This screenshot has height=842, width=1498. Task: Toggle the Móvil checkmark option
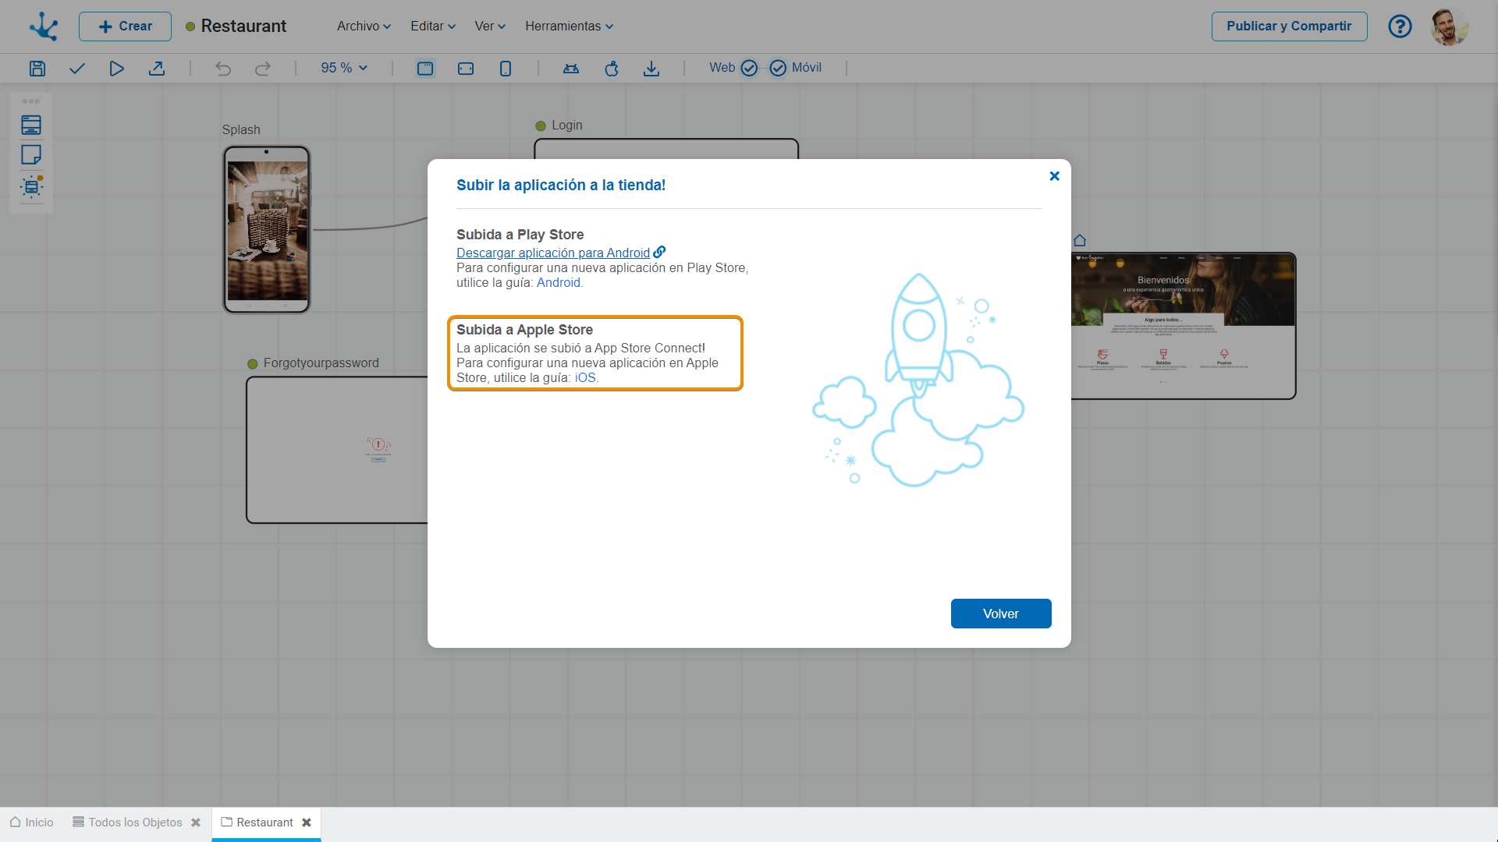[778, 69]
